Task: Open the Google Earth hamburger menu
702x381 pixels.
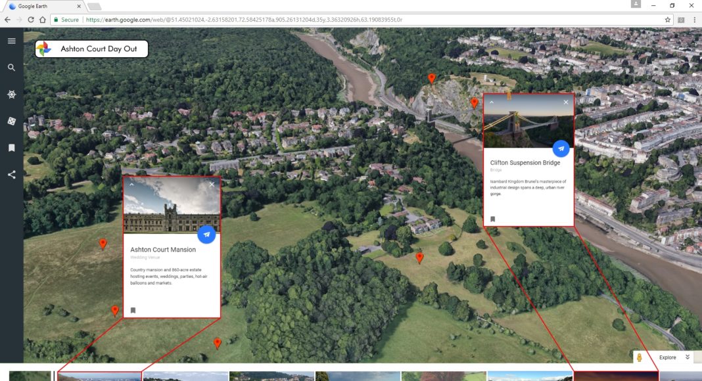Action: click(x=11, y=41)
